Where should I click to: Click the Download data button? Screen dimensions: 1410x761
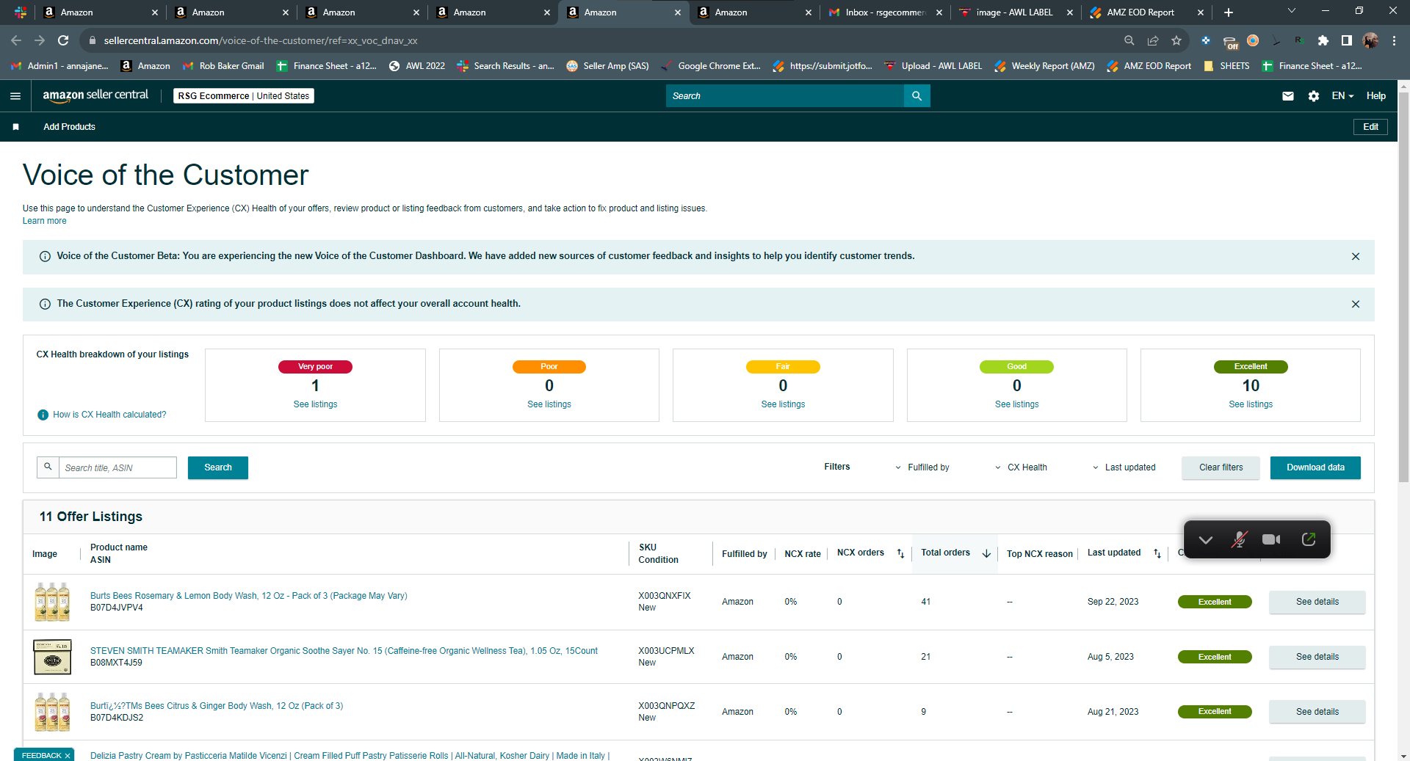point(1315,467)
